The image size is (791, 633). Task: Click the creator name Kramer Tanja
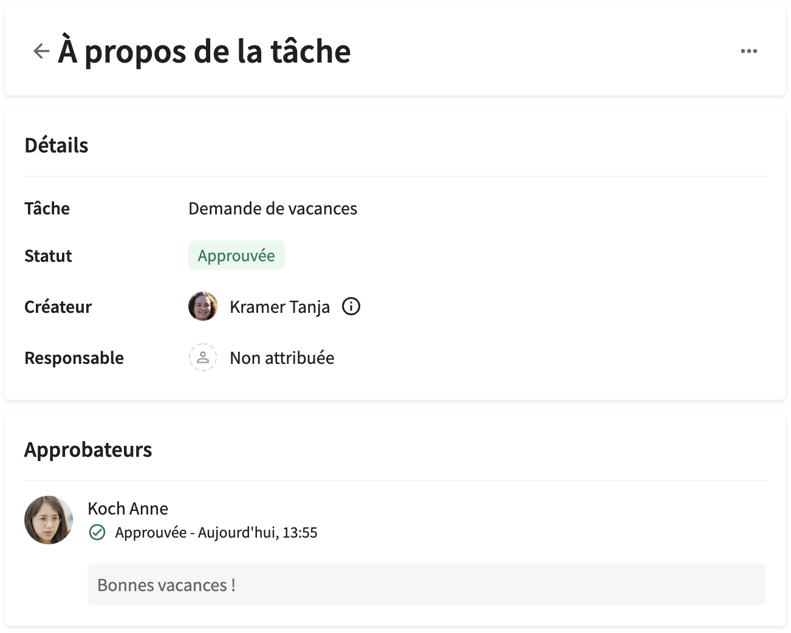279,306
